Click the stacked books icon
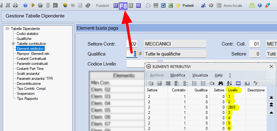This screenshot has height=131, width=277. pyautogui.click(x=65, y=6)
